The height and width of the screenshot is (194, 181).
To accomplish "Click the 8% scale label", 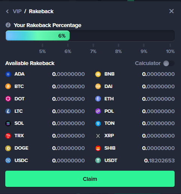I will pos(119,52).
